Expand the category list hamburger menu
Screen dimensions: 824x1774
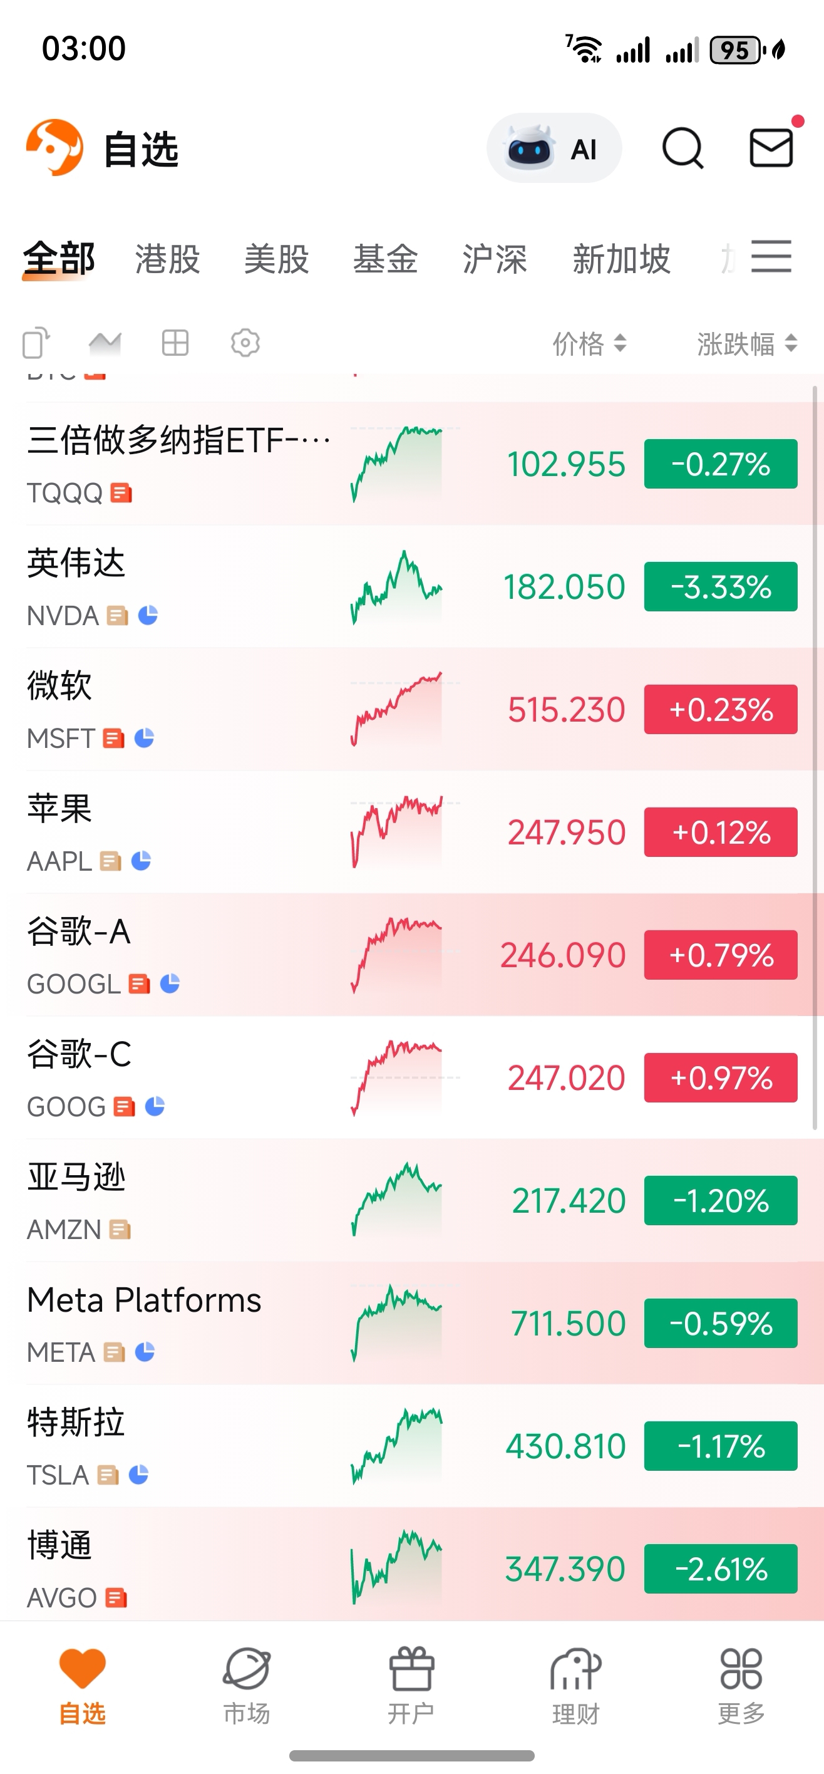point(771,257)
